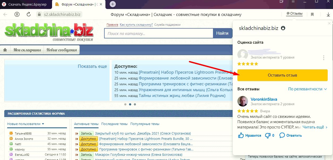The image size is (333, 160).
Task: Open Yandex home via Я icon
Action: pos(17,14)
